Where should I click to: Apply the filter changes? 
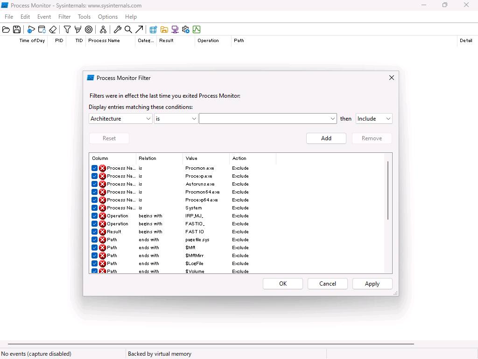point(372,283)
